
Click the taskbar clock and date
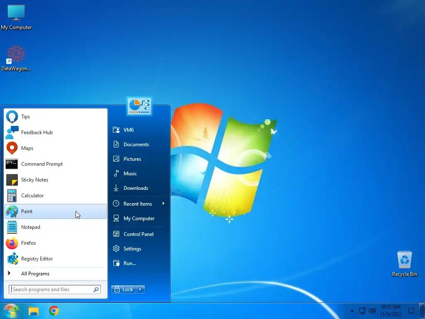pos(390,311)
